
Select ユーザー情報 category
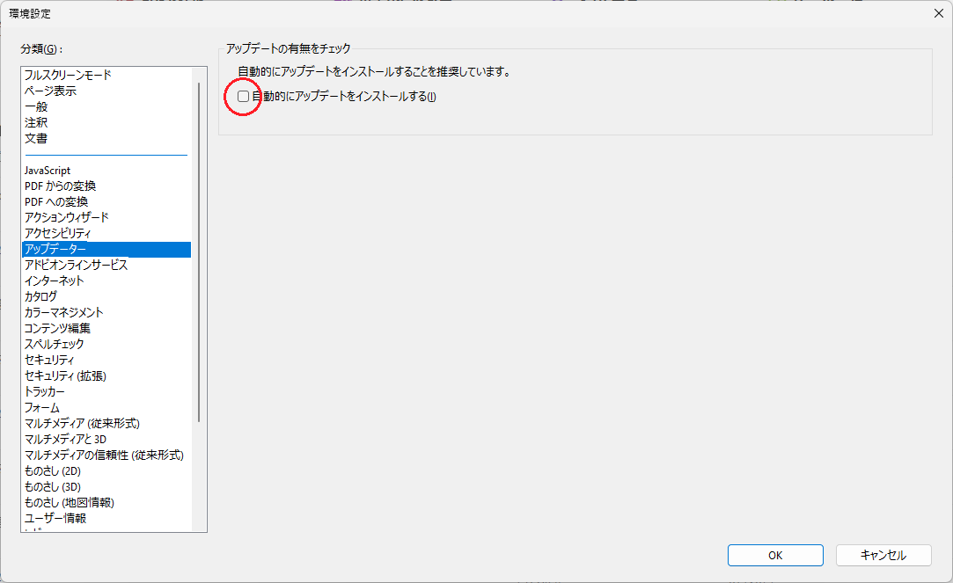tap(106, 518)
